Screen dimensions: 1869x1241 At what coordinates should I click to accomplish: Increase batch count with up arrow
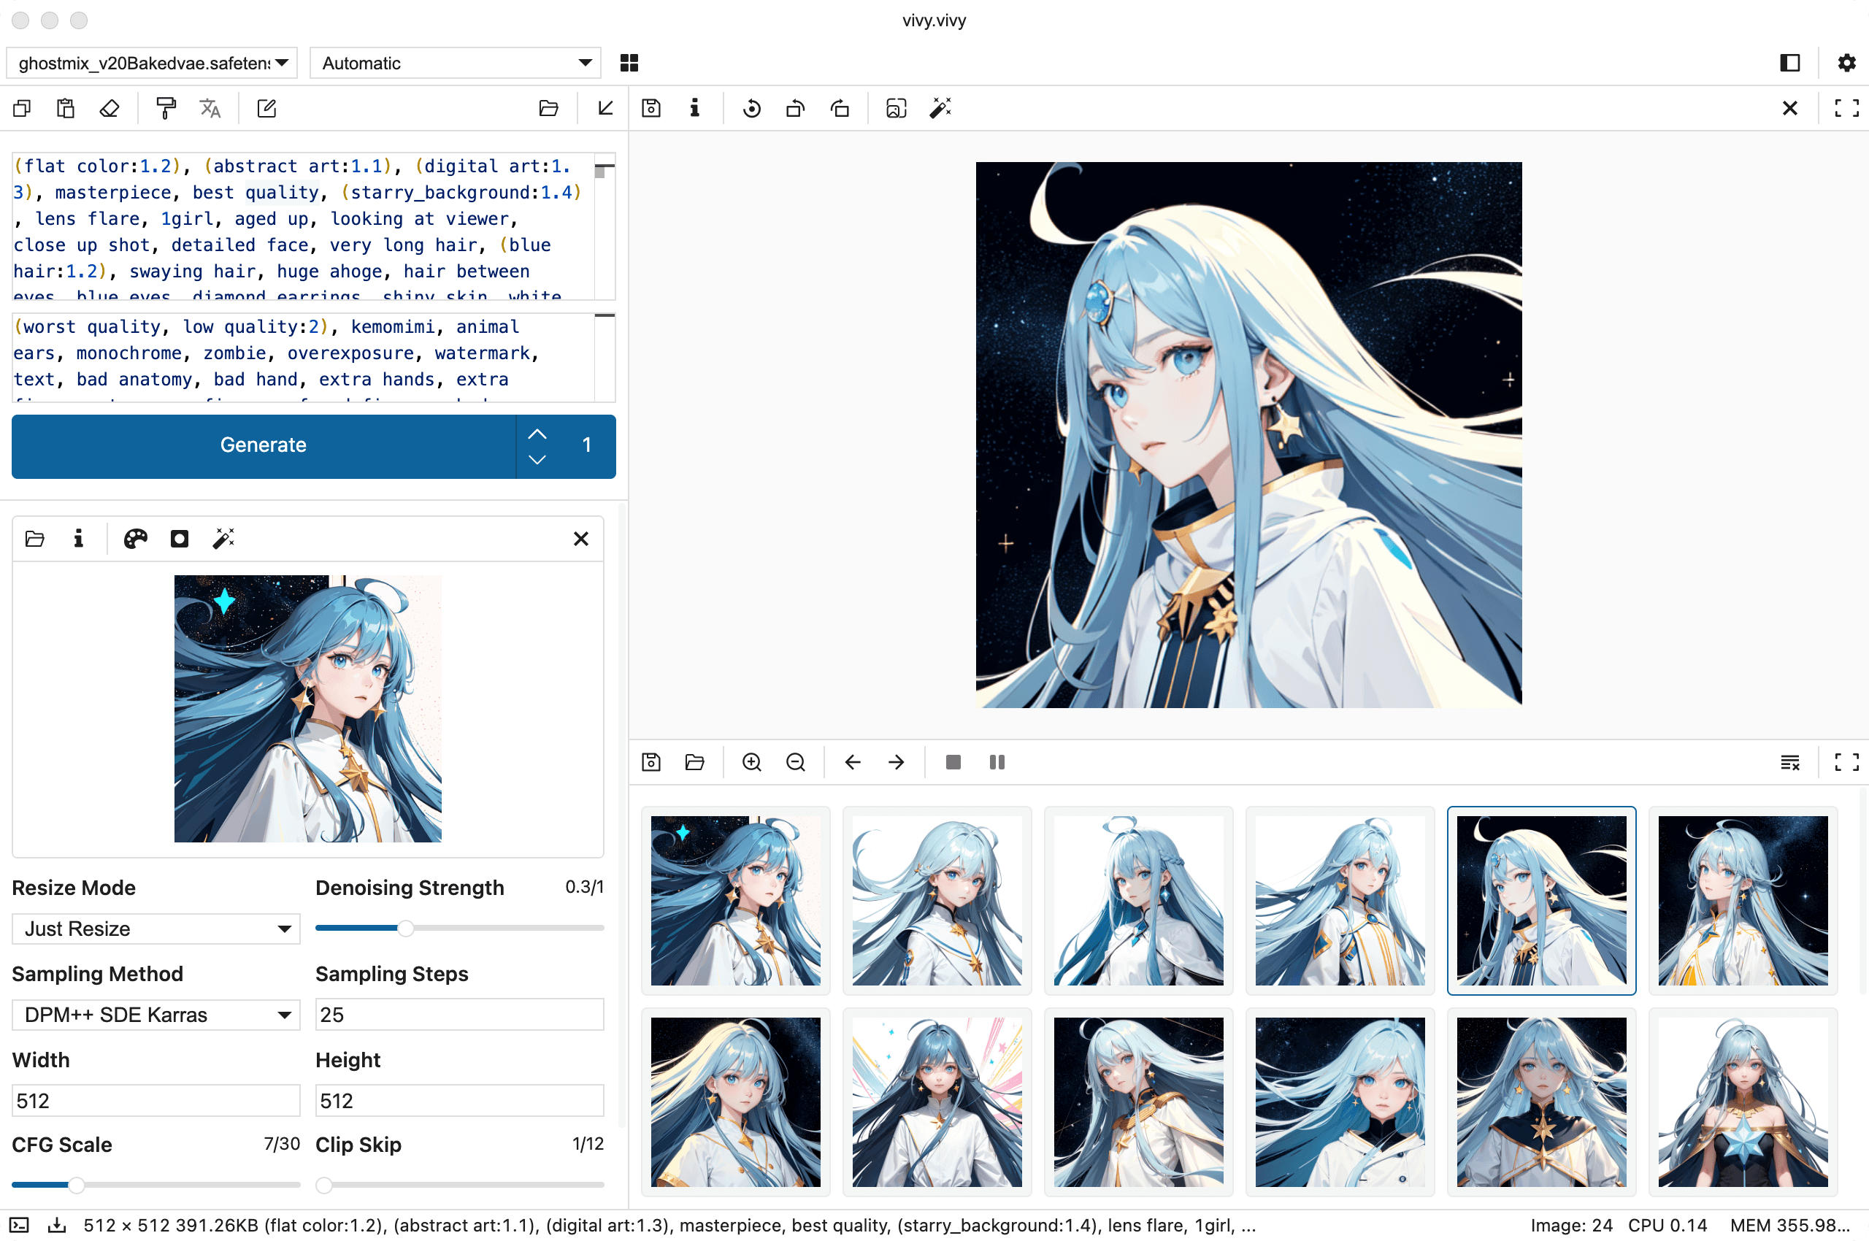537,434
